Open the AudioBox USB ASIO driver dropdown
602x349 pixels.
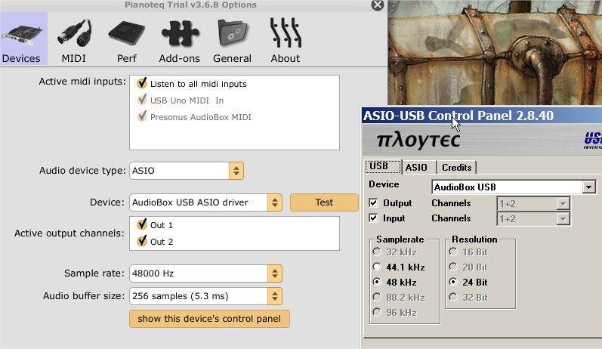coord(205,202)
